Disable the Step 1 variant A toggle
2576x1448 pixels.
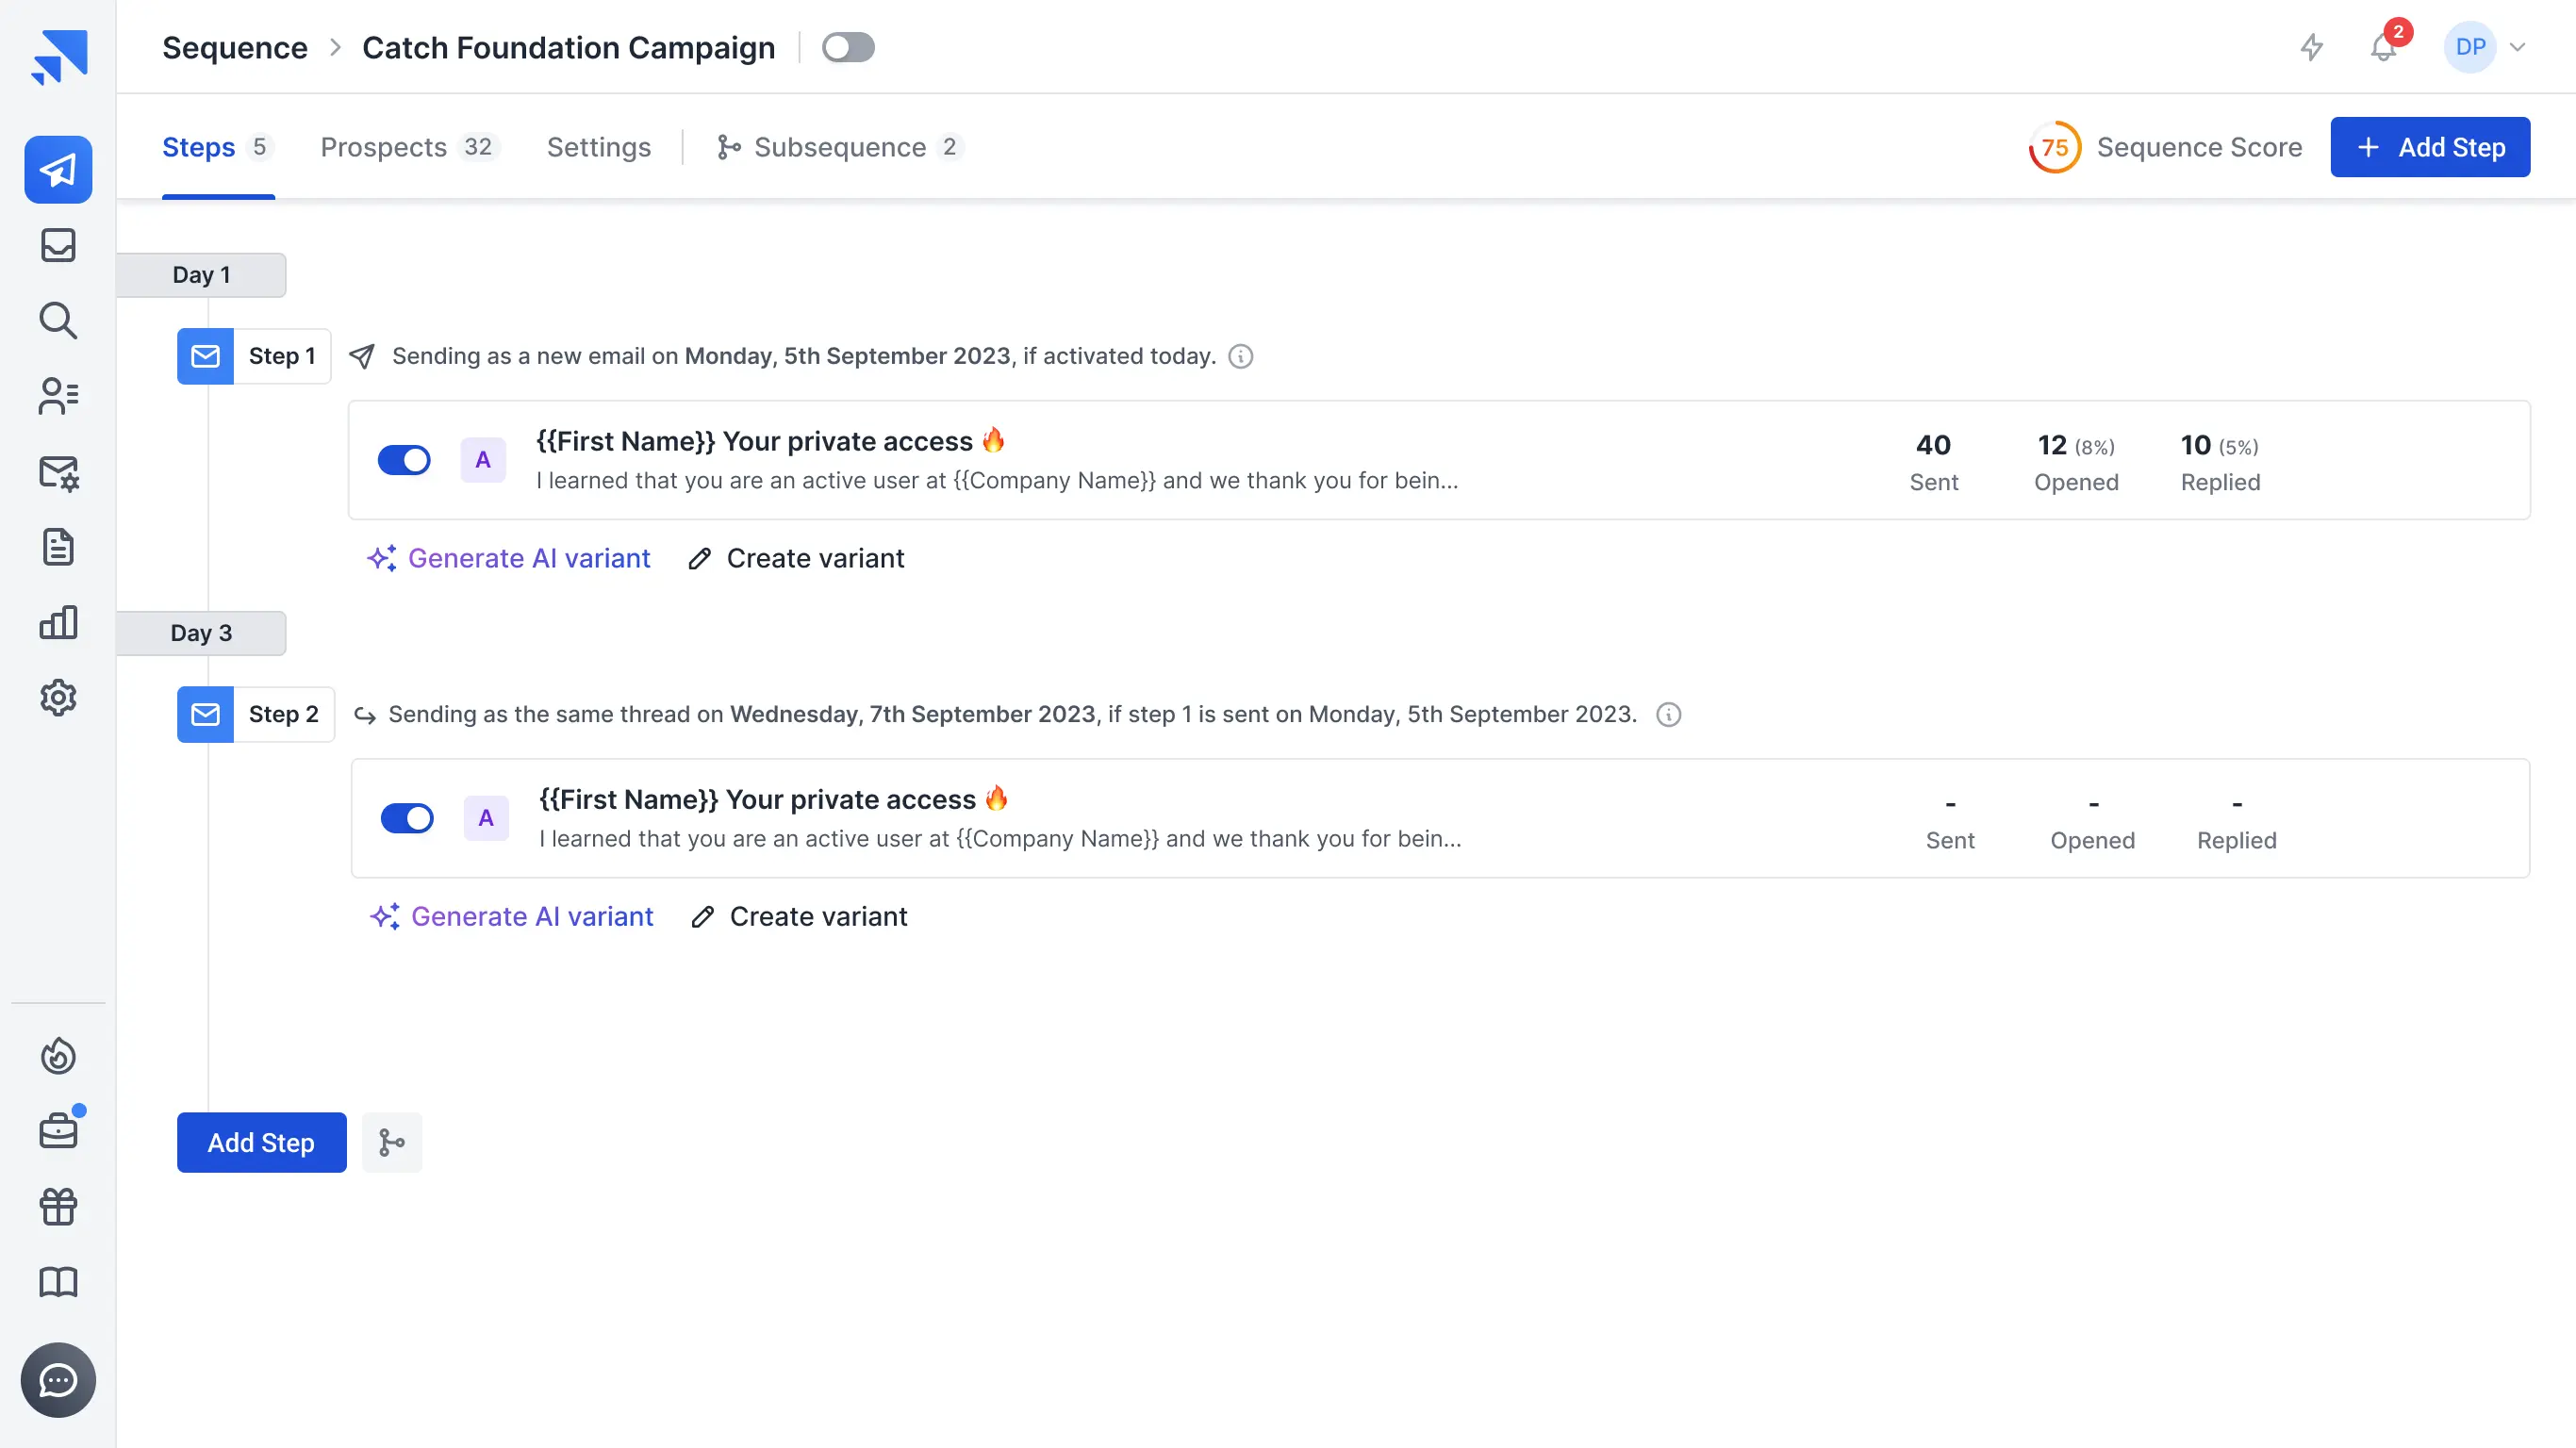(404, 460)
